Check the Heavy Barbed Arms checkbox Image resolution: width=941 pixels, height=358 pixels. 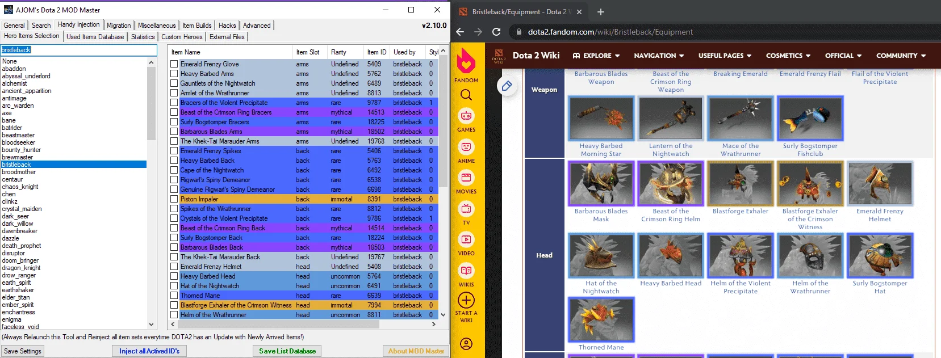click(x=174, y=74)
